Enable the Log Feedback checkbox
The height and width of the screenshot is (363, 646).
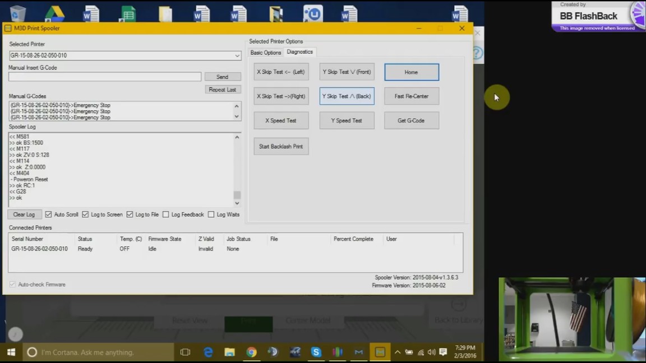pos(165,215)
